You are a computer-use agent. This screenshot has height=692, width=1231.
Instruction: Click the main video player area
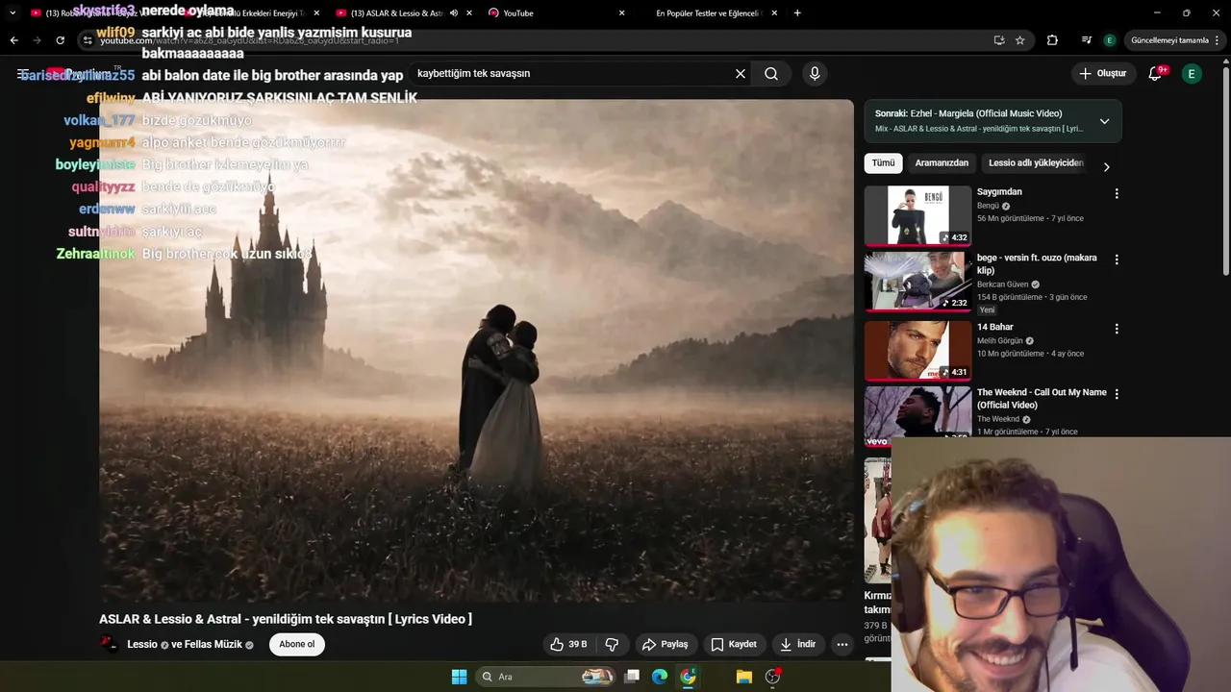476,351
